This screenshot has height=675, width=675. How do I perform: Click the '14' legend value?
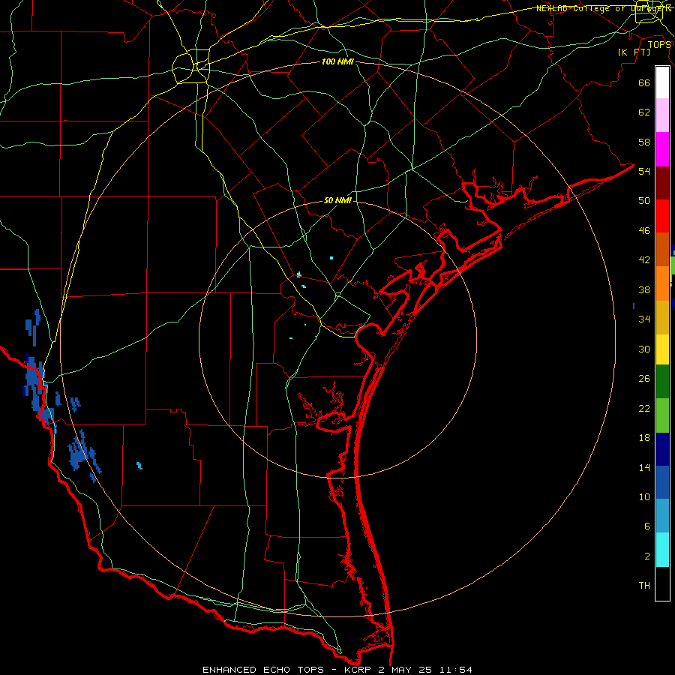tap(644, 467)
